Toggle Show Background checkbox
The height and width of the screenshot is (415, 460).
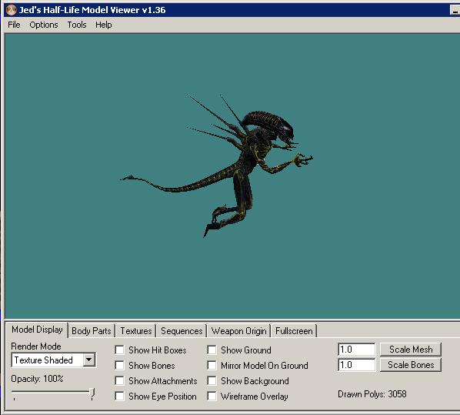pos(212,381)
